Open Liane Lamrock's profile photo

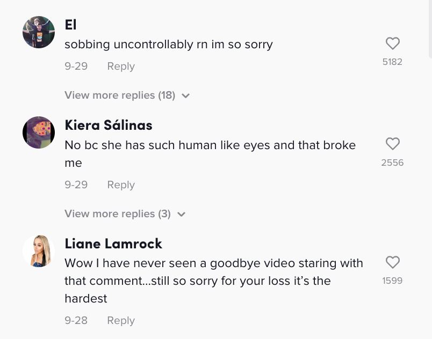point(39,251)
